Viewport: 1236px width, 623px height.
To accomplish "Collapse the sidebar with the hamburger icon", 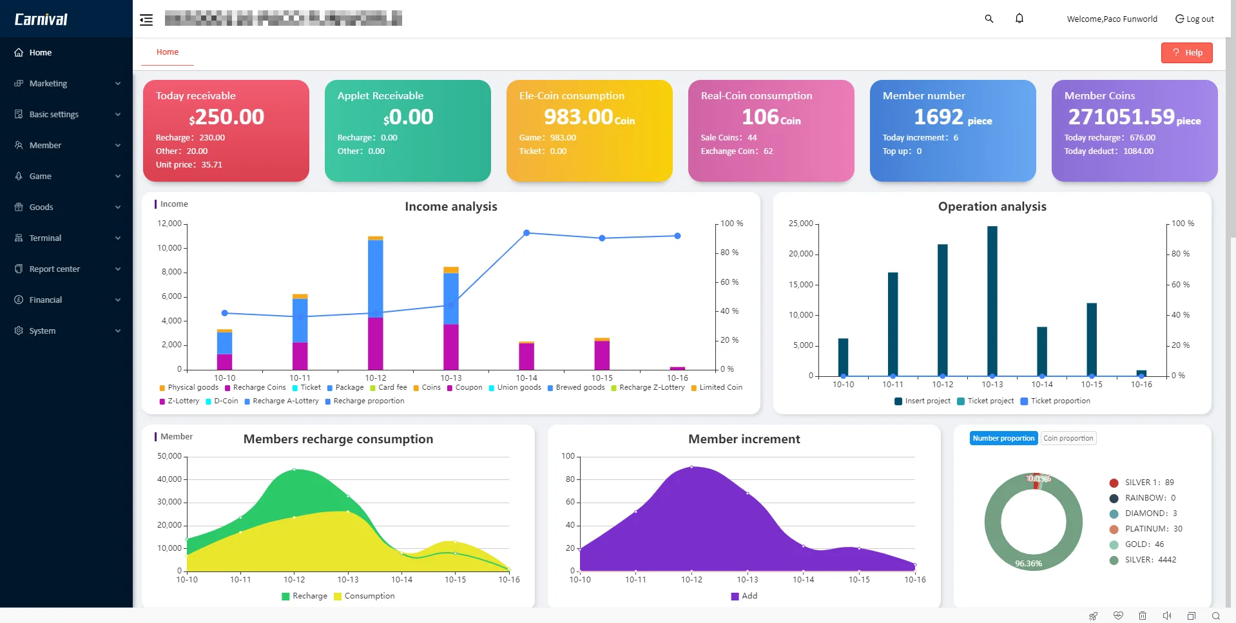I will pos(146,19).
